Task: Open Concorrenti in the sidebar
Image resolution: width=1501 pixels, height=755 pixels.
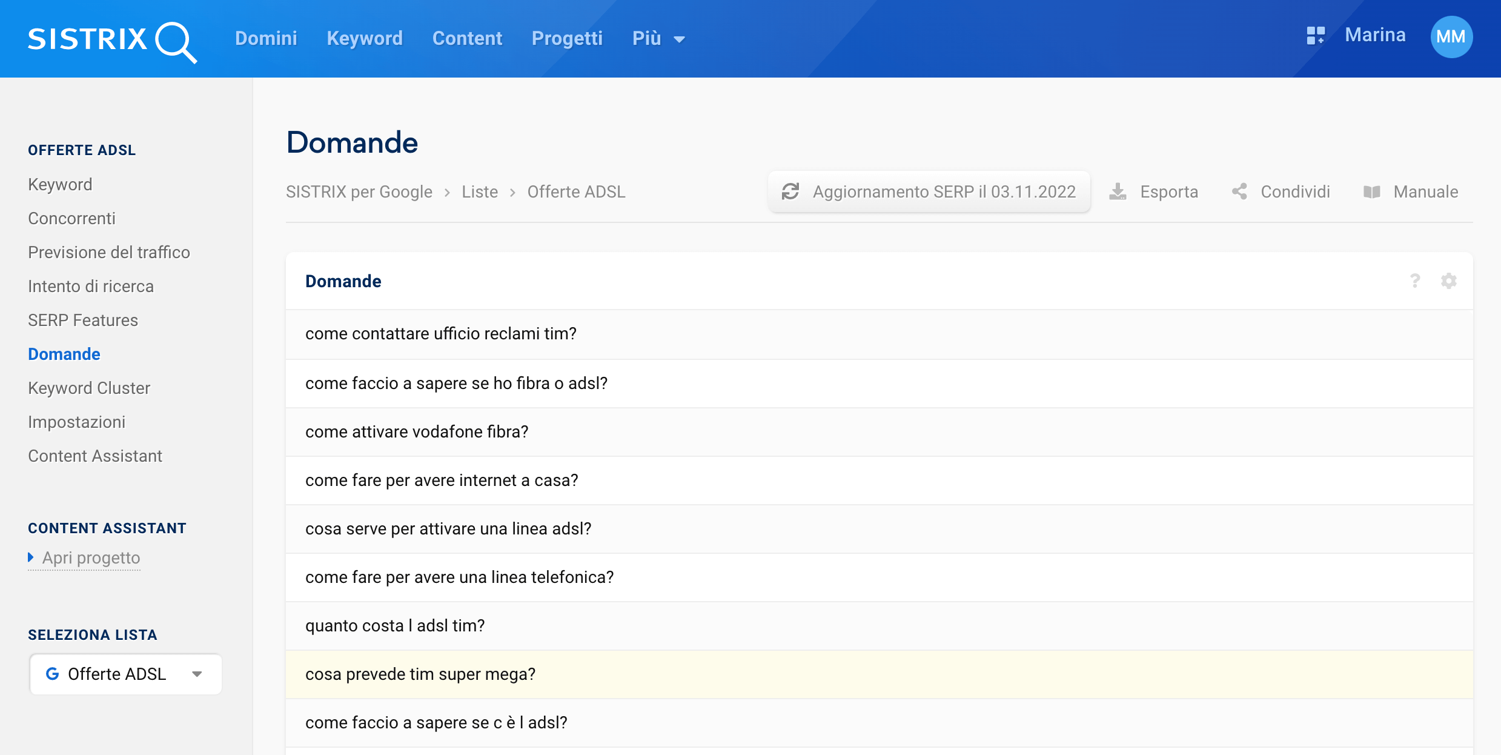Action: (71, 218)
